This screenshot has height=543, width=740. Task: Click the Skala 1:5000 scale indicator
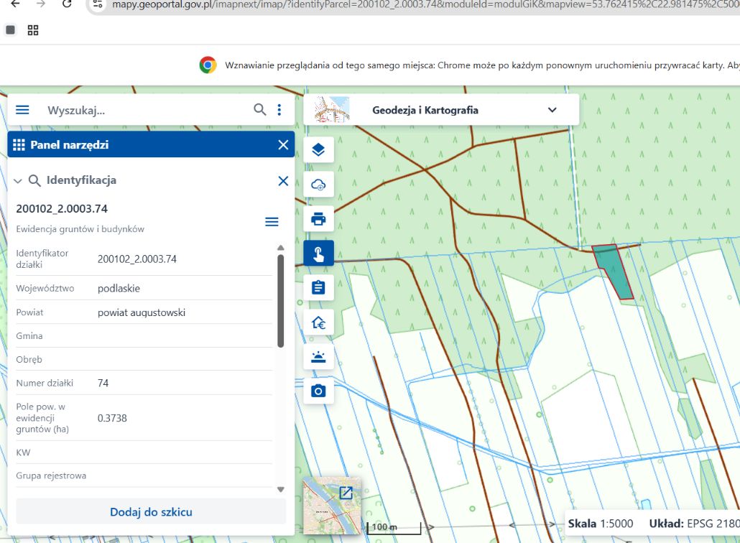601,524
